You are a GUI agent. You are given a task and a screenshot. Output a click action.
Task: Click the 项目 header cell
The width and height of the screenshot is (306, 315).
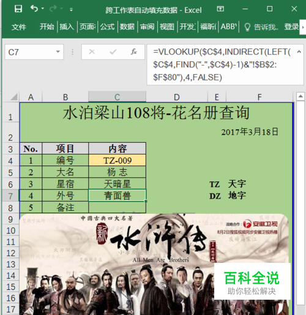coord(65,148)
